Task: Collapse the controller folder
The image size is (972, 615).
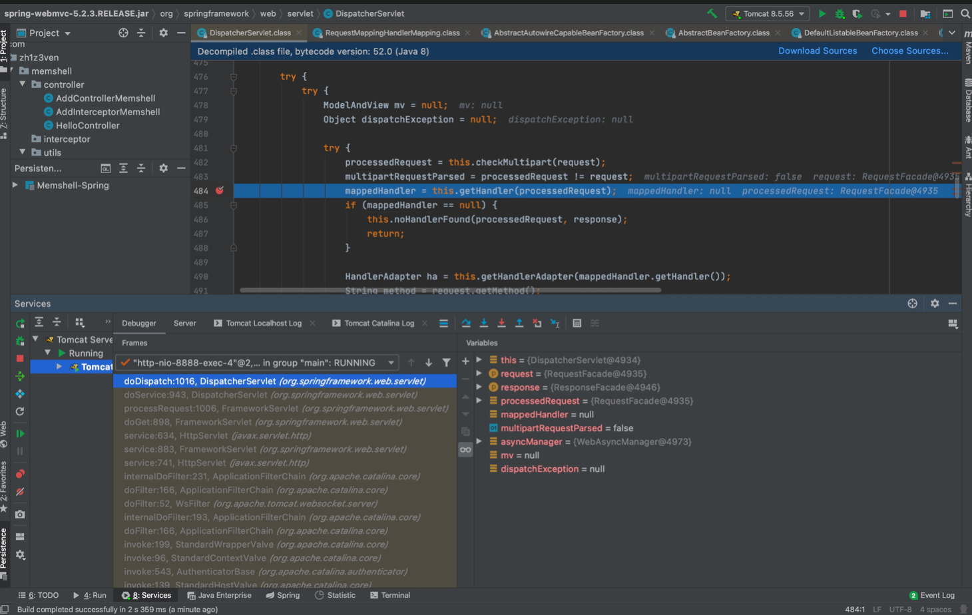Action: (23, 85)
